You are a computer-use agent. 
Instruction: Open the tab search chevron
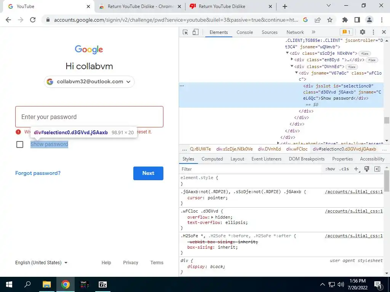329,5
